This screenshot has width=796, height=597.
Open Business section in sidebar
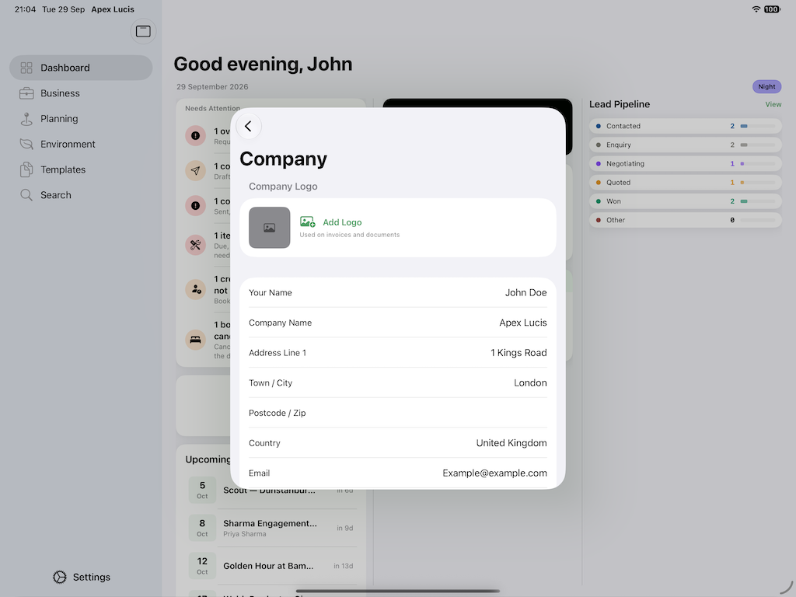coord(81,93)
